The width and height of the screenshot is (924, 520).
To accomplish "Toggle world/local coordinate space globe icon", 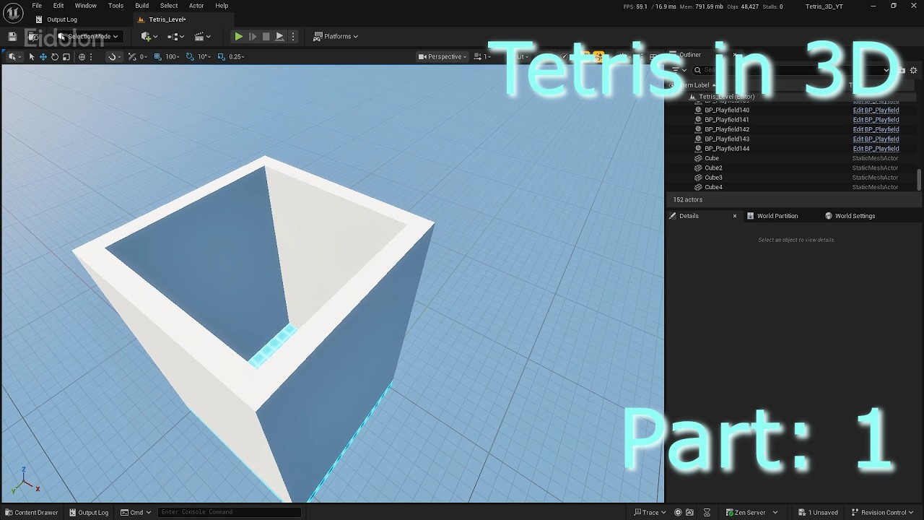I will [82, 56].
